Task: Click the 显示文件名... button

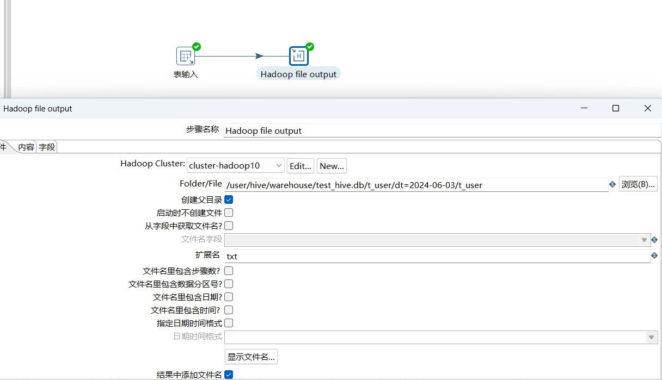Action: point(252,357)
